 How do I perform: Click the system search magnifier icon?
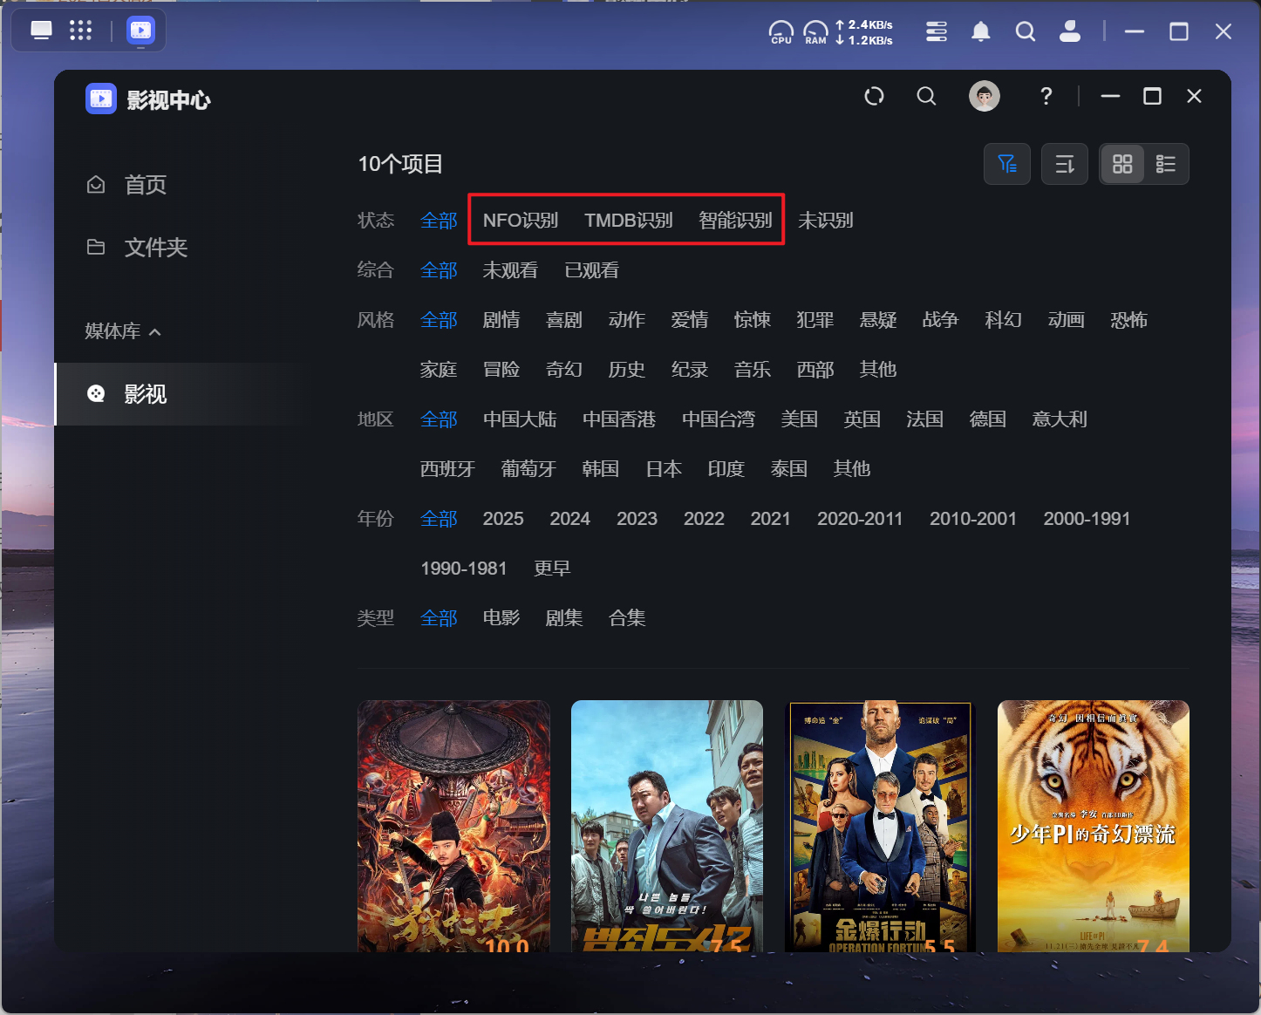point(1026,32)
